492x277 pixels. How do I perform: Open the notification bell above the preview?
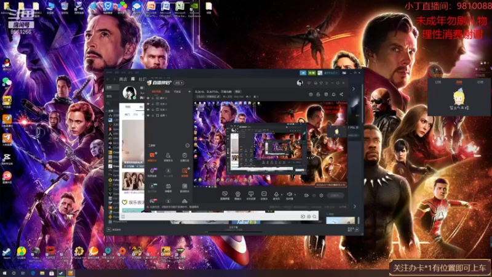coord(333,94)
